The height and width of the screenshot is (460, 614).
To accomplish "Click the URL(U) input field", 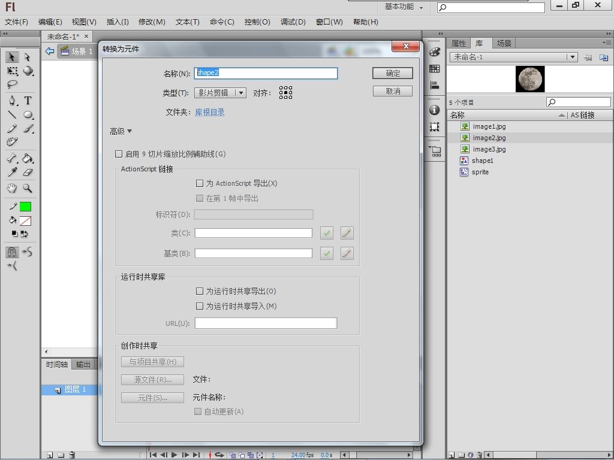I will tap(266, 323).
